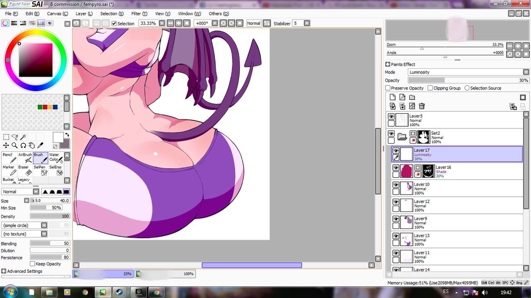Image resolution: width=531 pixels, height=298 pixels.
Task: Select the Move tool
Action: click(x=6, y=145)
